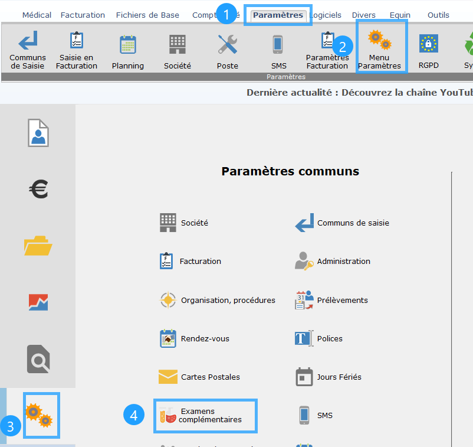The height and width of the screenshot is (447, 473).
Task: Open patient file icon in sidebar
Action: (x=38, y=133)
